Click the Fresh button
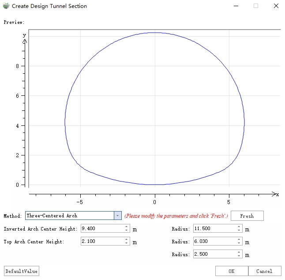The width and height of the screenshot is (285, 280). (247, 216)
